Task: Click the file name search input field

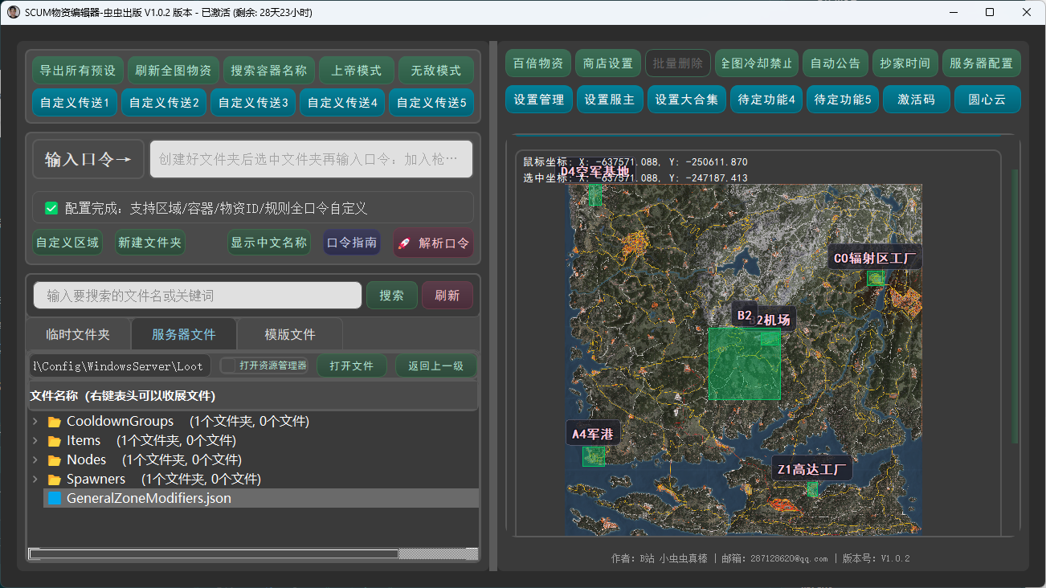Action: click(x=198, y=296)
